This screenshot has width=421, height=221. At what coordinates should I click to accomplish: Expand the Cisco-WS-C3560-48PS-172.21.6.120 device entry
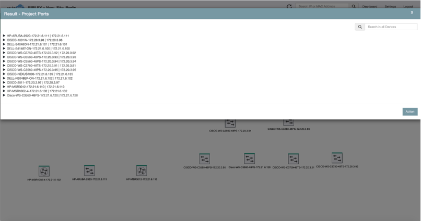[4, 95]
